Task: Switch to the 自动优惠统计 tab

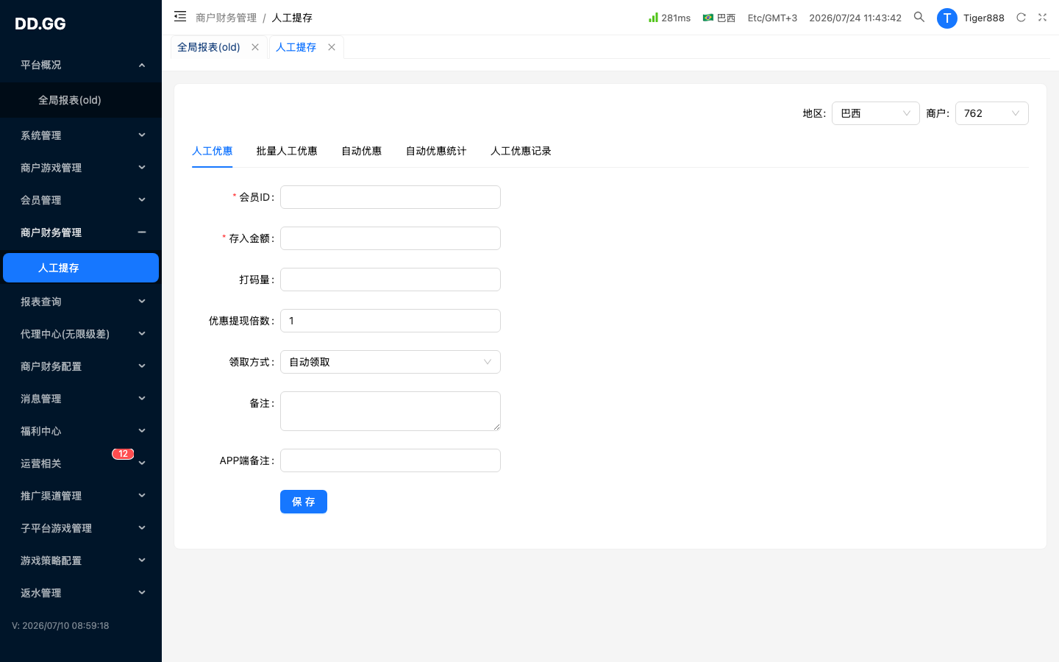Action: tap(436, 151)
